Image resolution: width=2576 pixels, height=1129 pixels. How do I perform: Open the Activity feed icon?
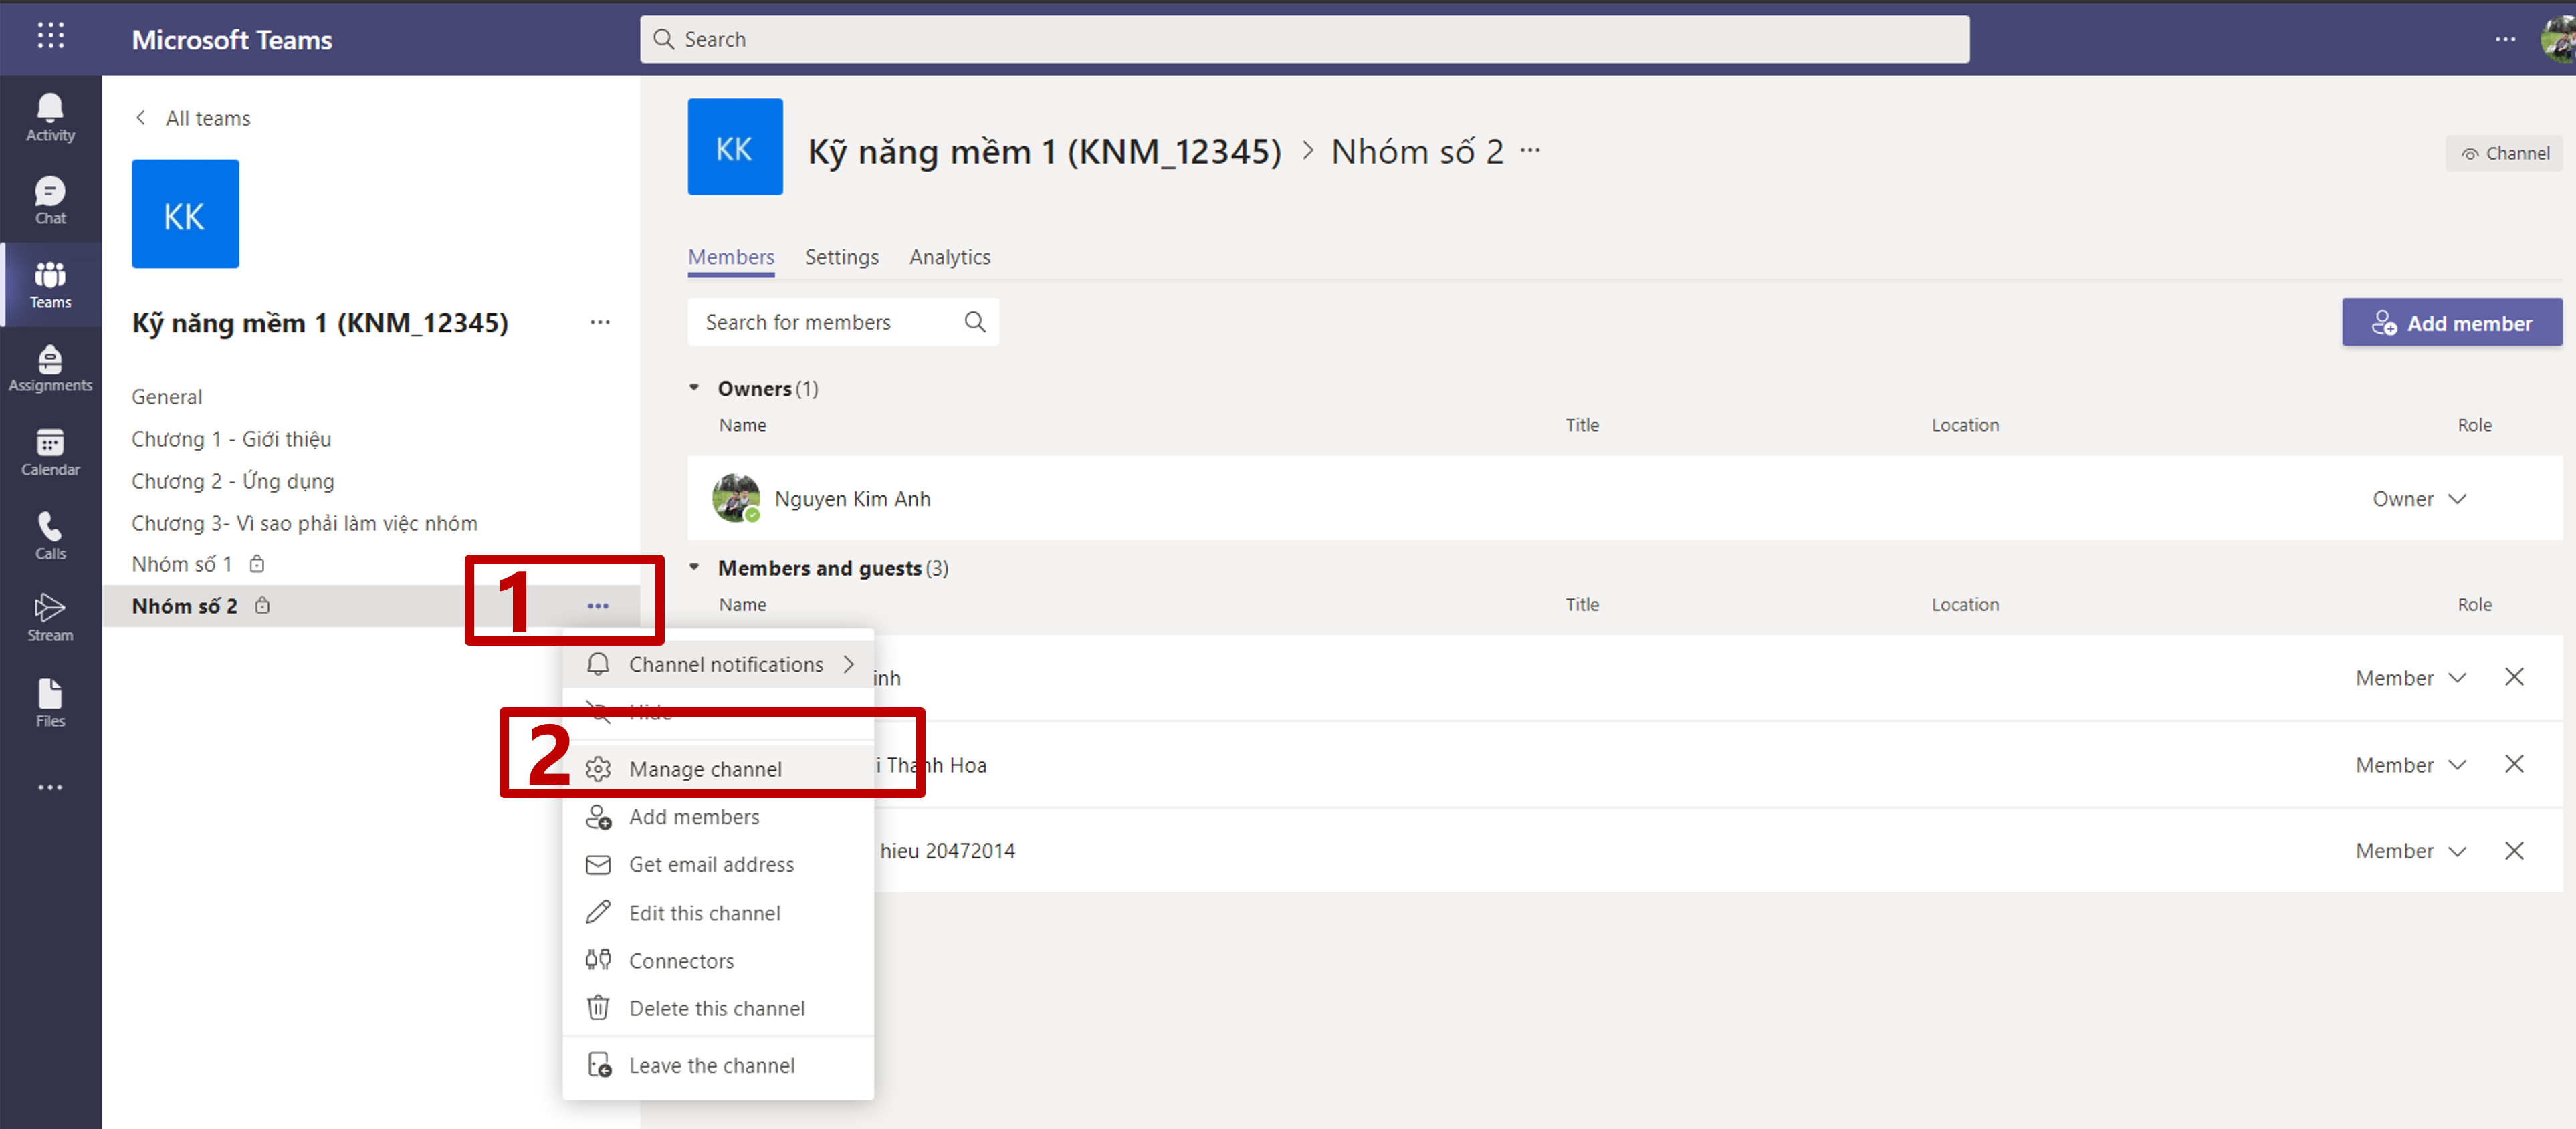click(x=50, y=117)
